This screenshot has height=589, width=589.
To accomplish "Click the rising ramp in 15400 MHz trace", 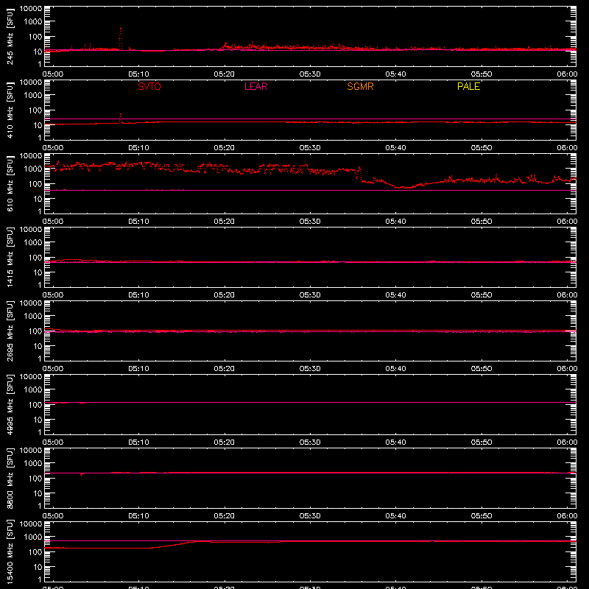I will tap(173, 545).
